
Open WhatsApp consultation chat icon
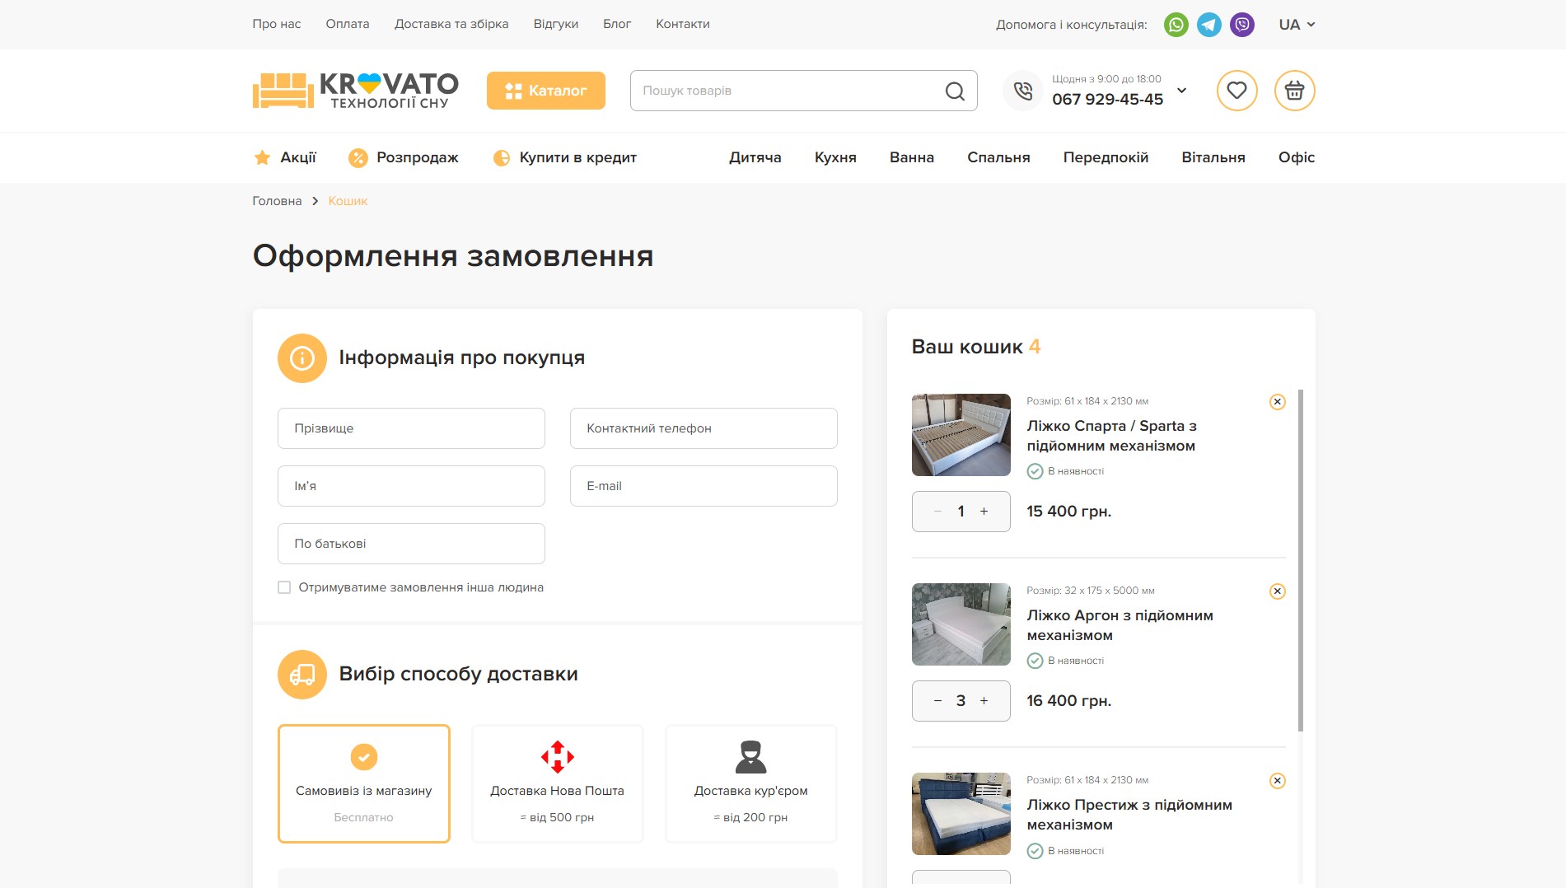click(1176, 25)
